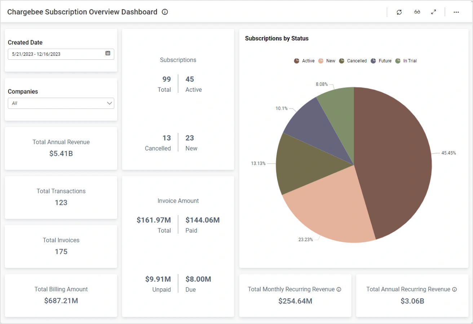Open calendar picker in Created Date
Screen dimensions: 473x324
click(x=108, y=53)
